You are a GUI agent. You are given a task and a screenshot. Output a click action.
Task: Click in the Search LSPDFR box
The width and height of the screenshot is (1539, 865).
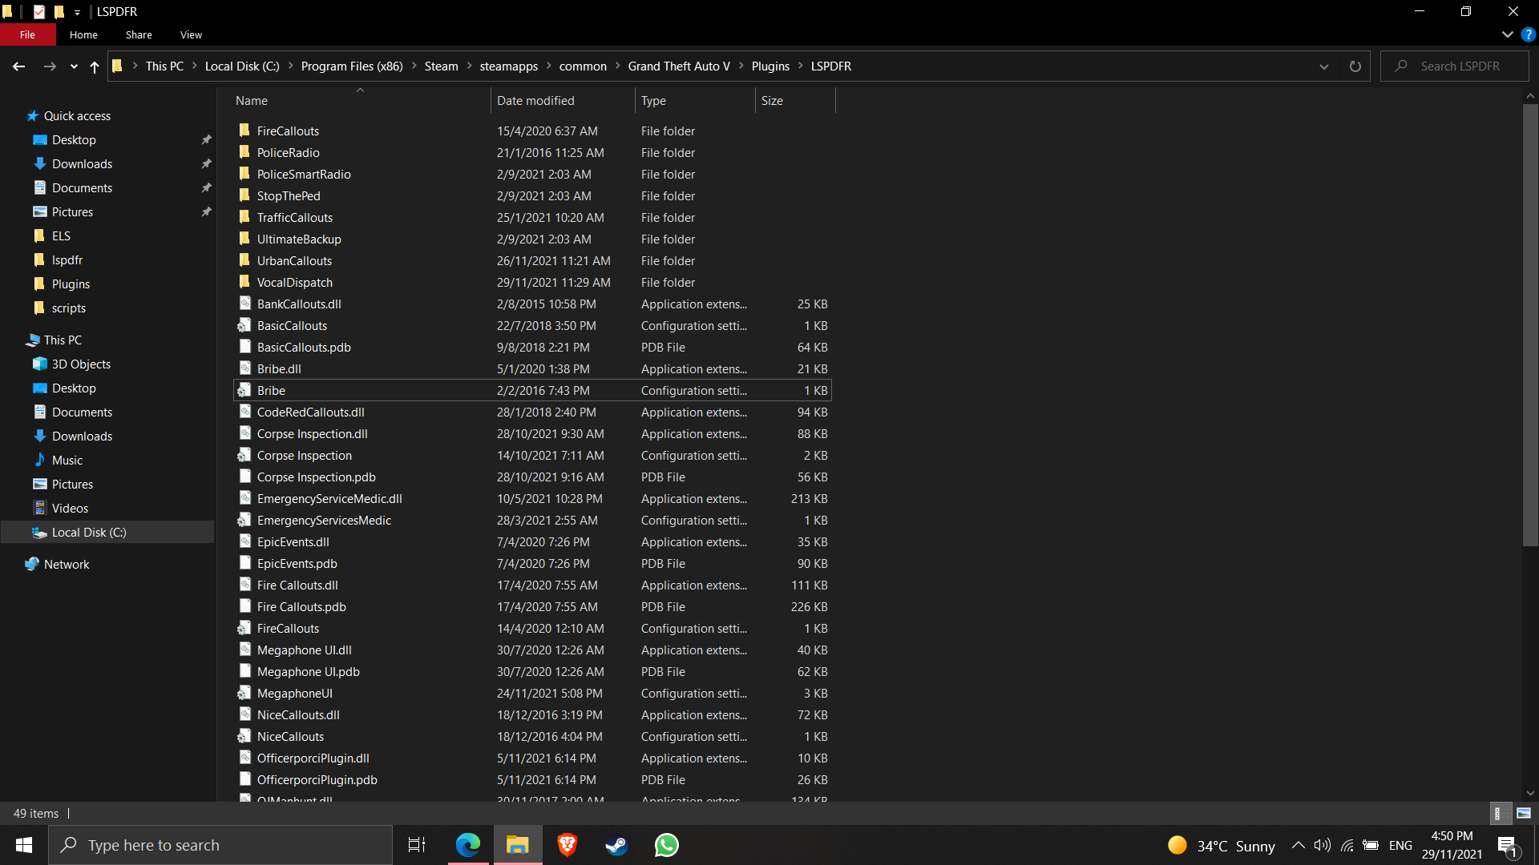coord(1459,66)
